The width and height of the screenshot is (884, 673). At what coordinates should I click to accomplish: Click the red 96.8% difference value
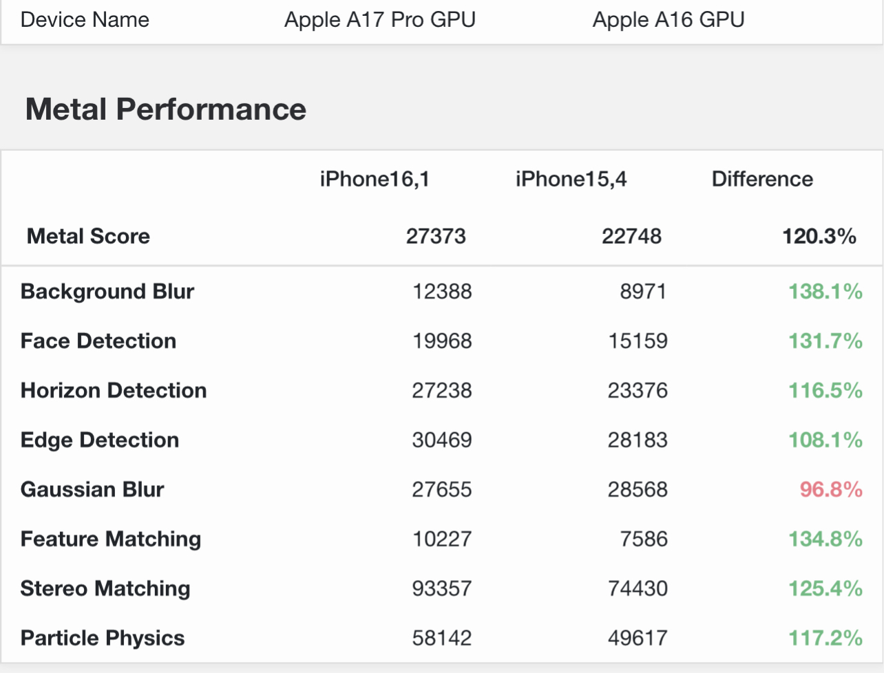[x=831, y=489]
